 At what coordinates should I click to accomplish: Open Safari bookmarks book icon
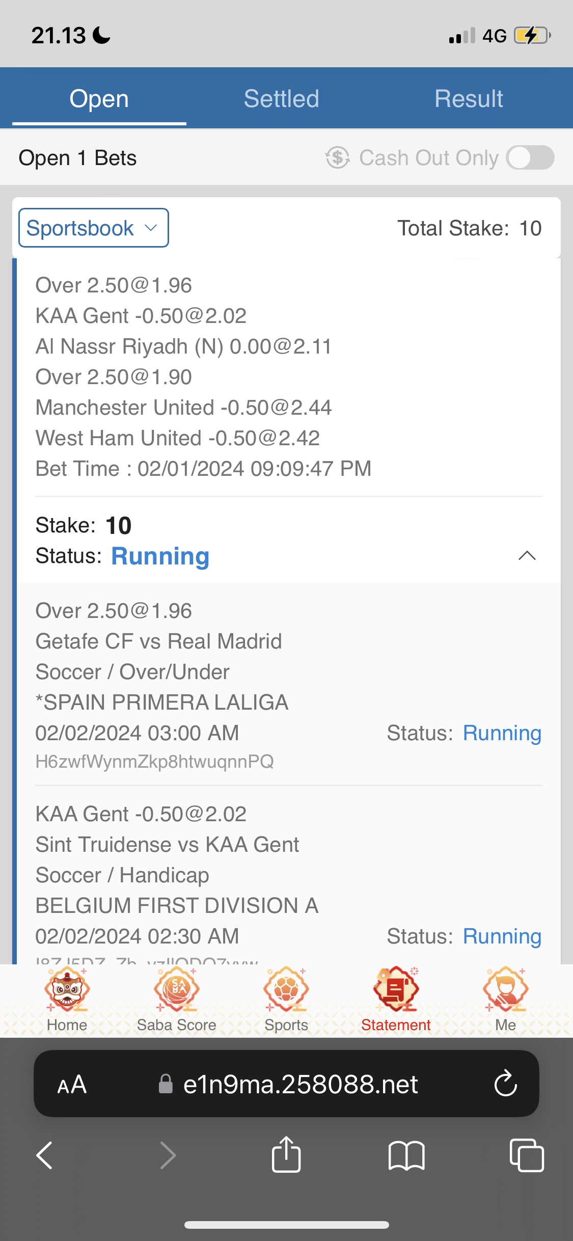click(x=406, y=1155)
